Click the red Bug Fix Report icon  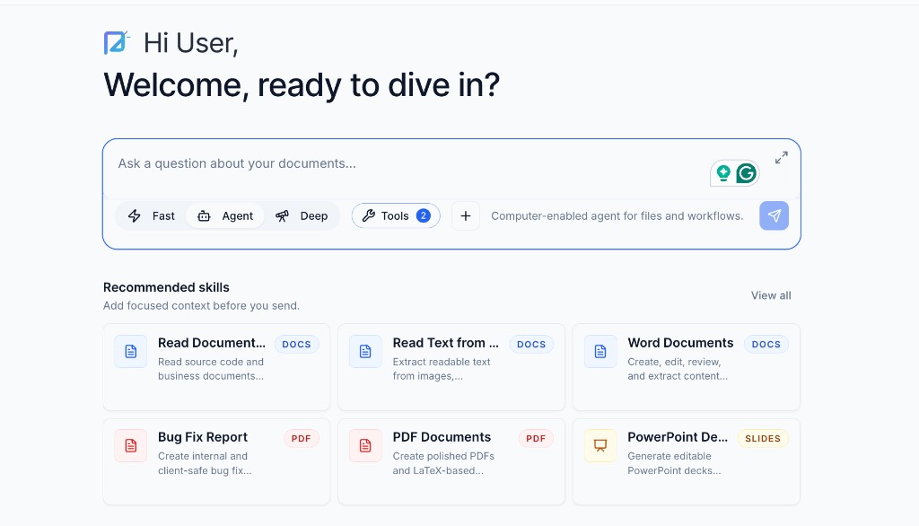(x=131, y=445)
